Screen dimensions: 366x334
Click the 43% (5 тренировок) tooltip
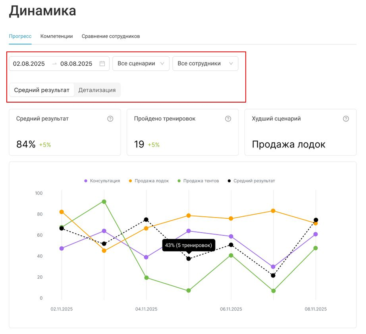[189, 245]
